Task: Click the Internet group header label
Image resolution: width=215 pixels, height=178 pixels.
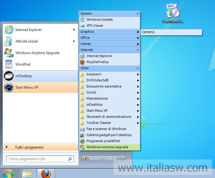Action: [x=87, y=50]
